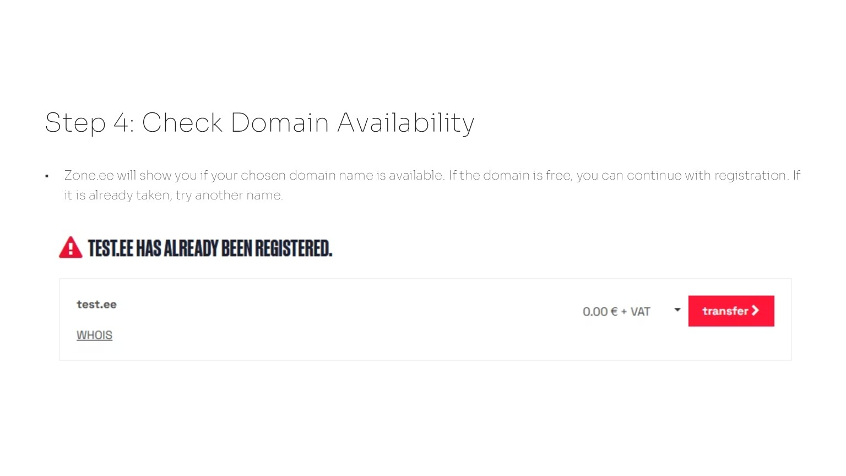Click the chevron arrow inside transfer button

pyautogui.click(x=755, y=311)
